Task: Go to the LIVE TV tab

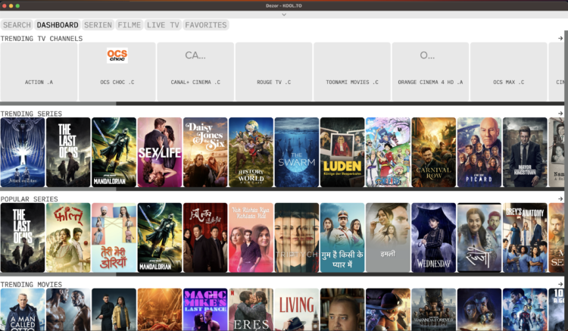Action: click(163, 25)
